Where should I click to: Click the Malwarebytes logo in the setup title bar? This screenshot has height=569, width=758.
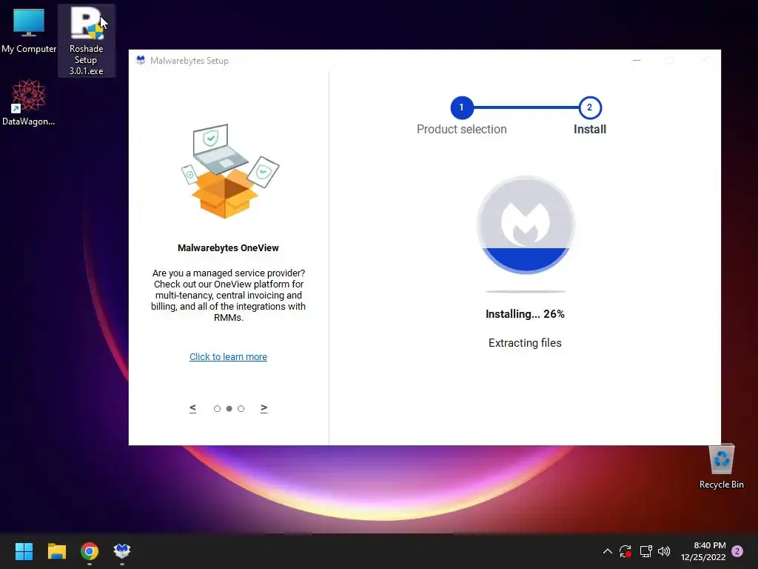[x=141, y=60]
